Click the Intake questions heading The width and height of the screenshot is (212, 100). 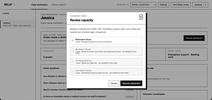51,68
